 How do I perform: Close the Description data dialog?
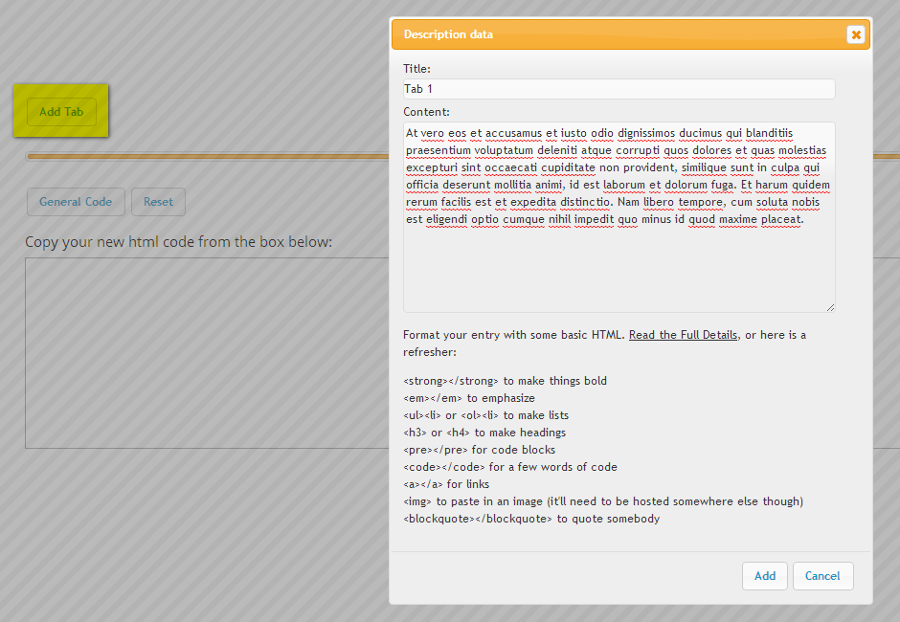pos(856,34)
